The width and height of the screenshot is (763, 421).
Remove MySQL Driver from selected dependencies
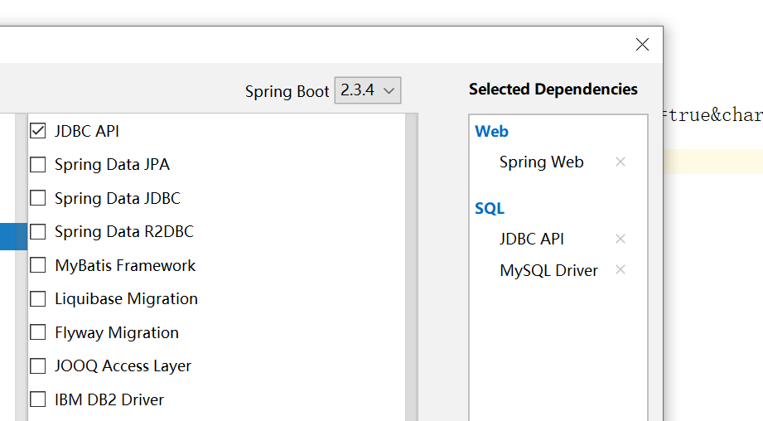pos(620,269)
